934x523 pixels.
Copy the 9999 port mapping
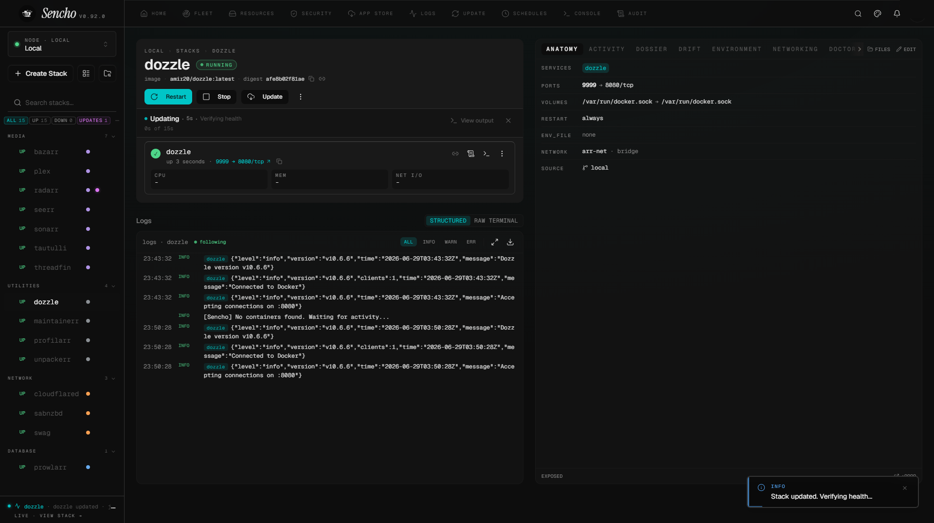(x=279, y=161)
